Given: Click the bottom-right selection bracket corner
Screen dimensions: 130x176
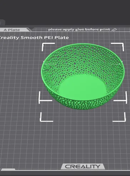Looking at the screenshot, I should click(119, 117).
